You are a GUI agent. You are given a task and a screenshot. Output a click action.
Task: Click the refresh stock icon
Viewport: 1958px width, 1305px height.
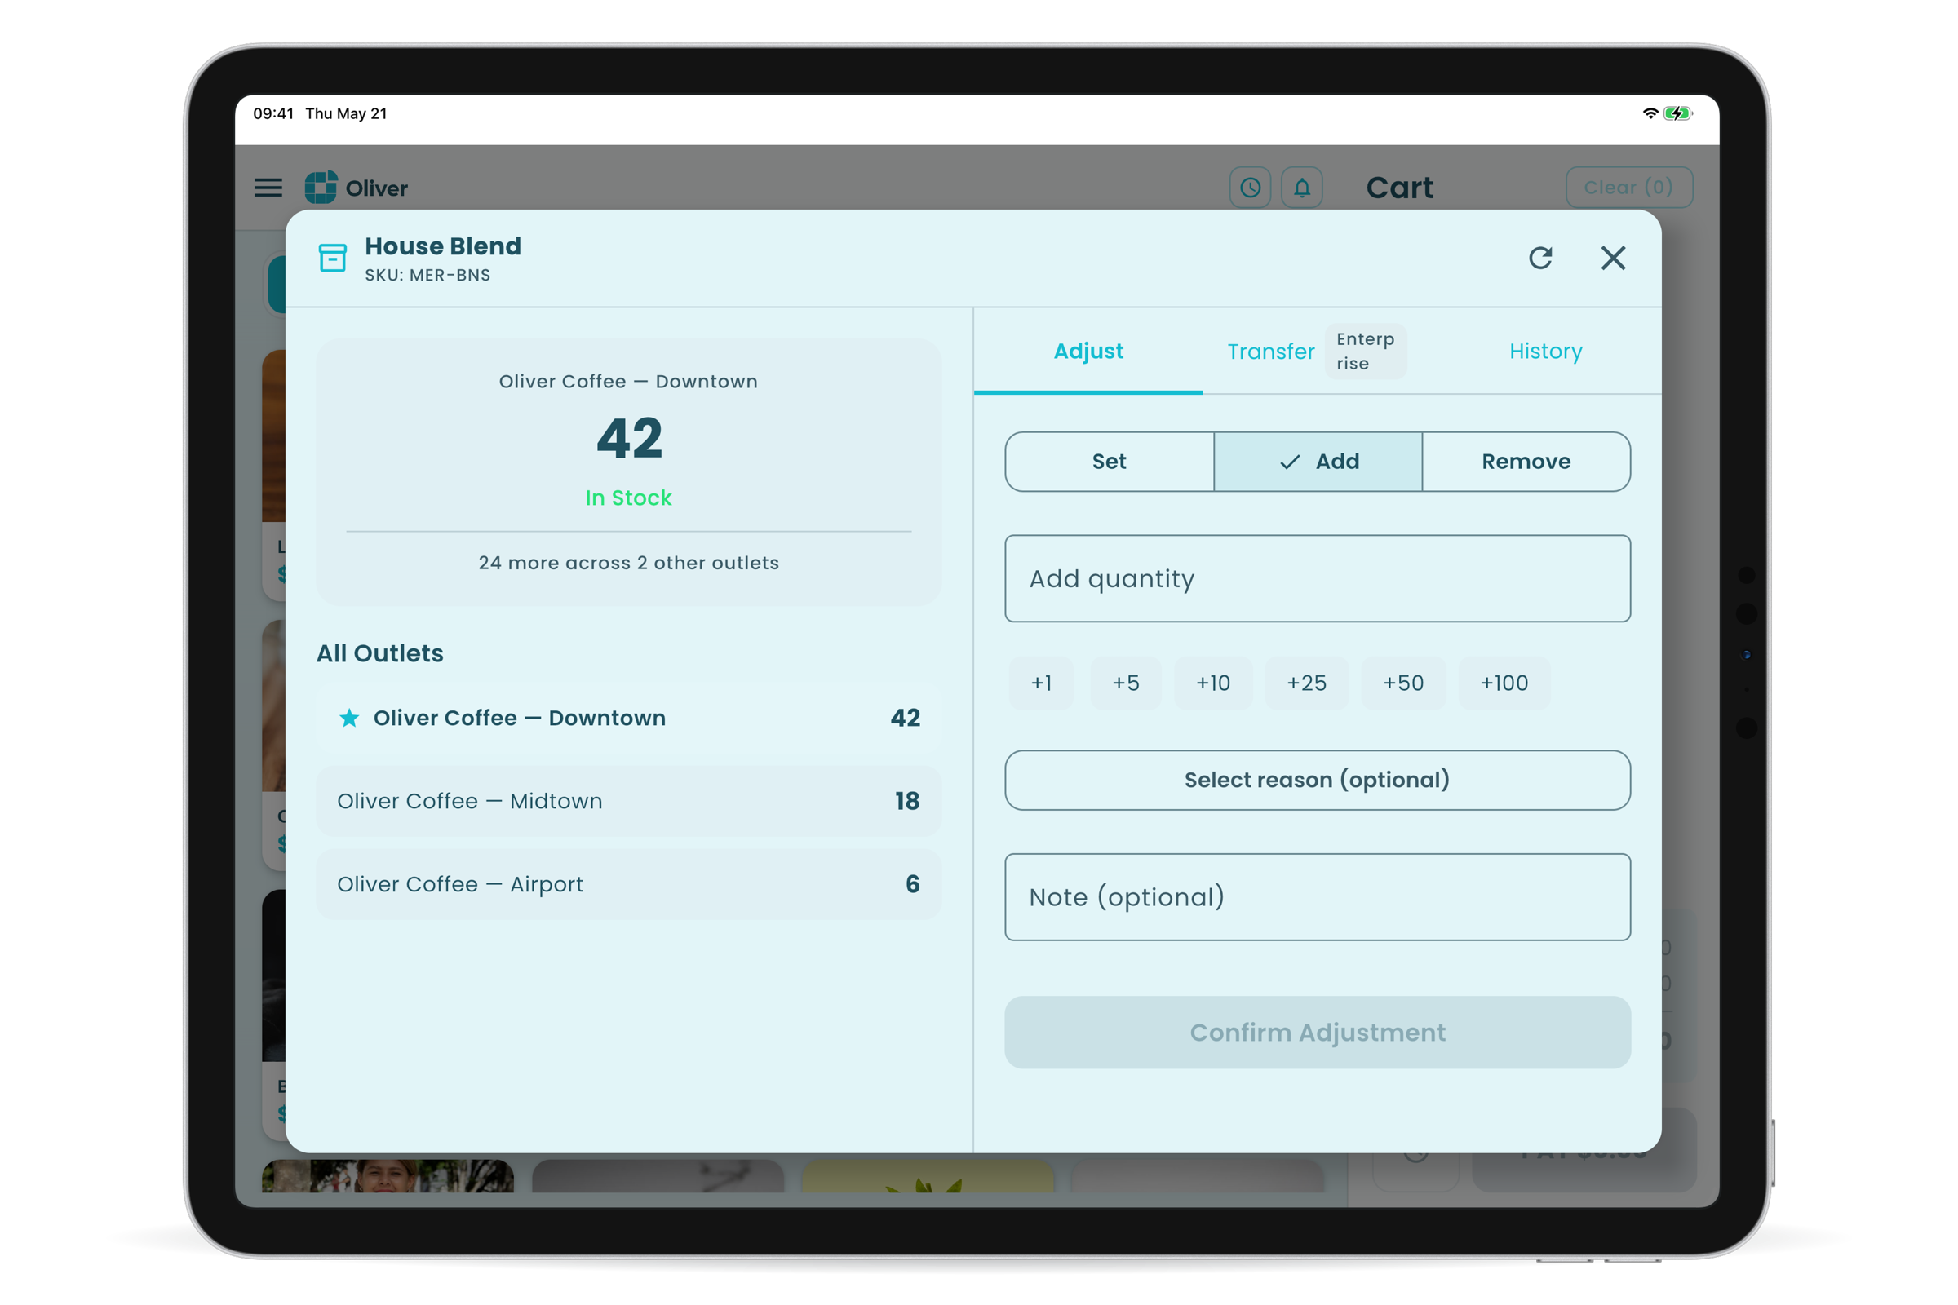click(1540, 258)
